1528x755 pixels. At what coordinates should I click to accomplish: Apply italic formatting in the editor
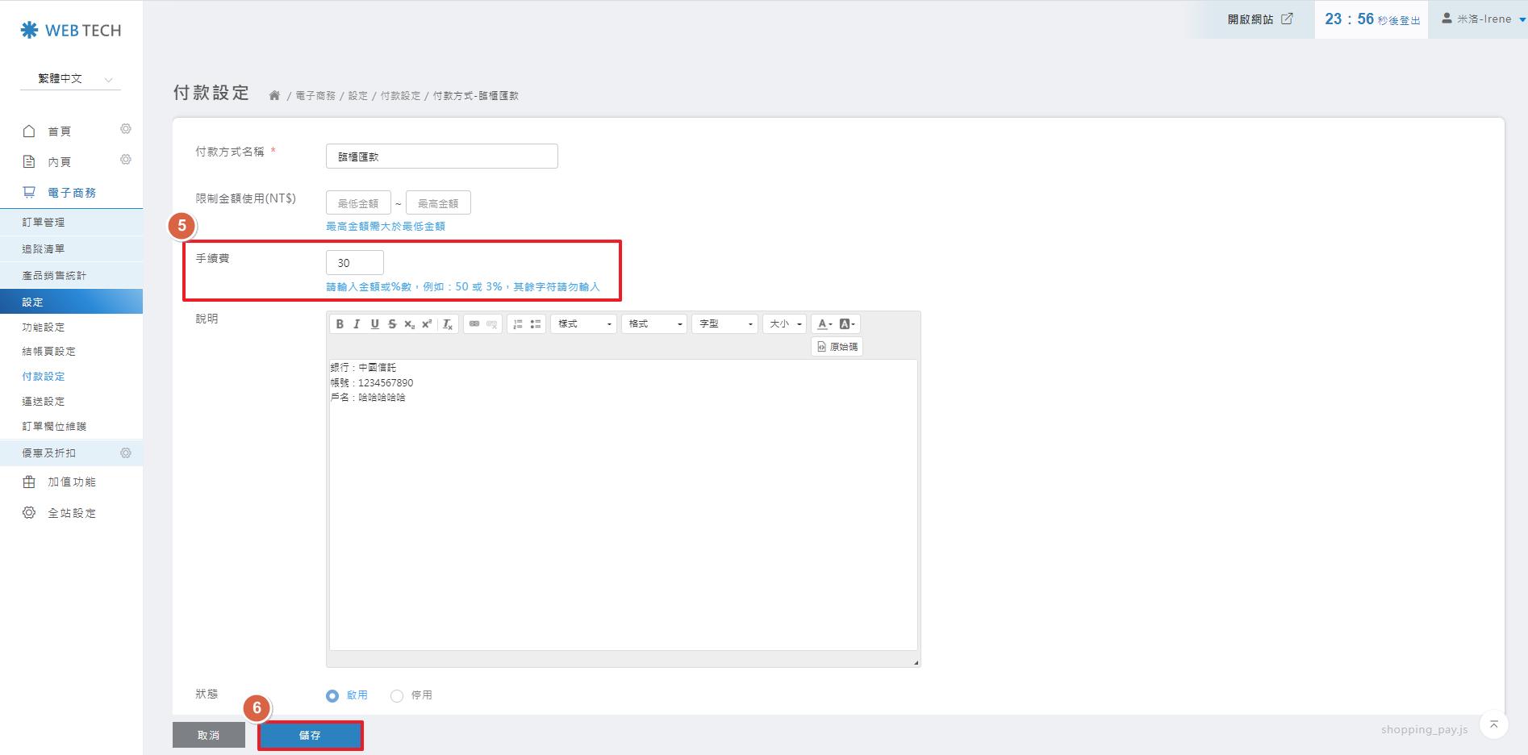[x=357, y=324]
